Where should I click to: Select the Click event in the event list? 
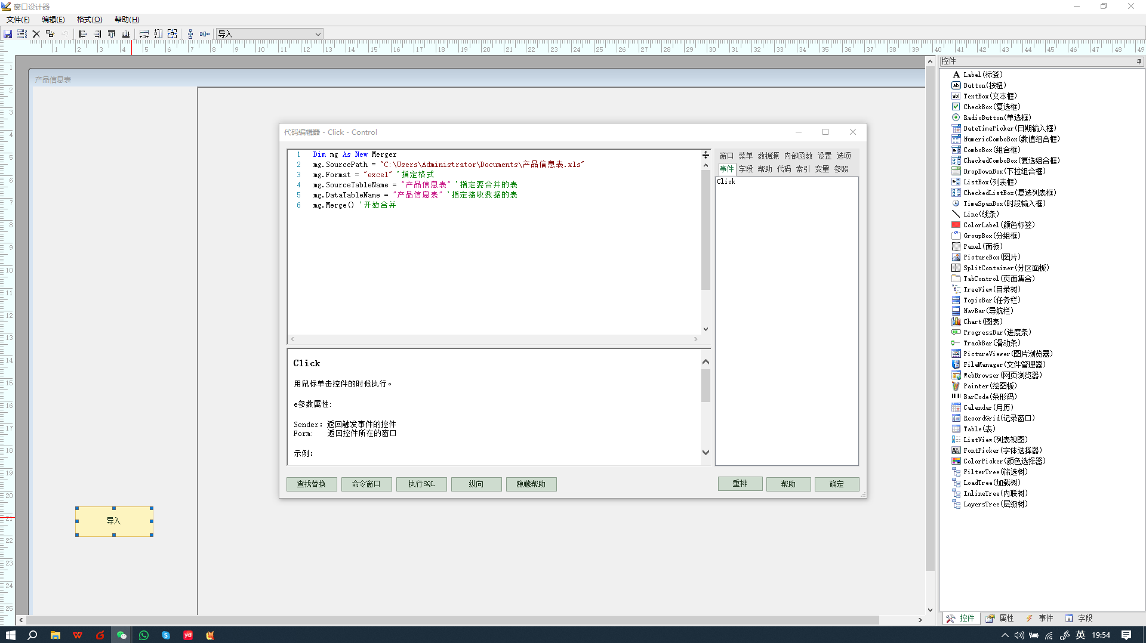tap(726, 181)
